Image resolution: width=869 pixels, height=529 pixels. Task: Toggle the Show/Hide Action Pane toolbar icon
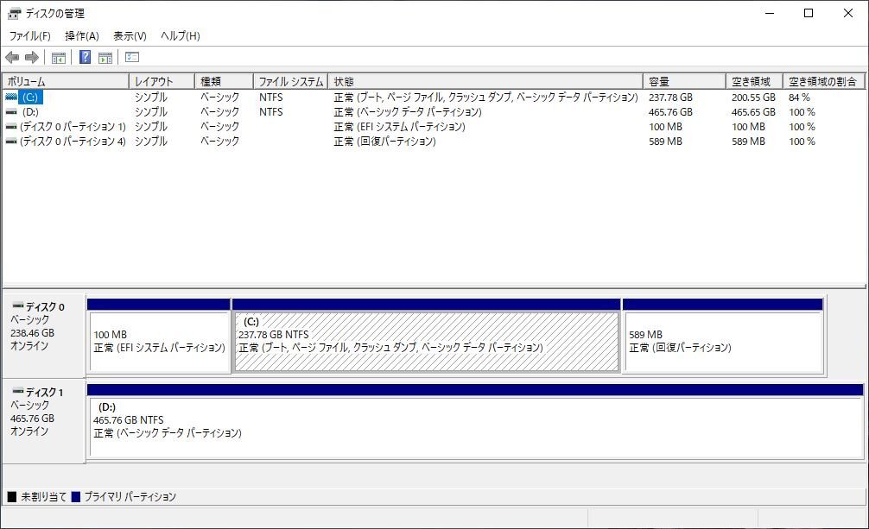[105, 57]
